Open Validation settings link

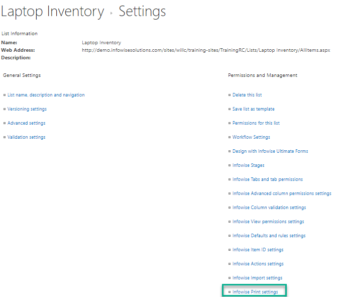26,137
